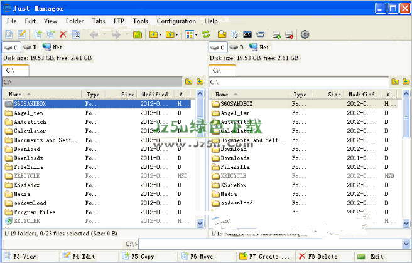Expand special folders dropdown arrow
The height and width of the screenshot is (263, 412).
coord(176,34)
